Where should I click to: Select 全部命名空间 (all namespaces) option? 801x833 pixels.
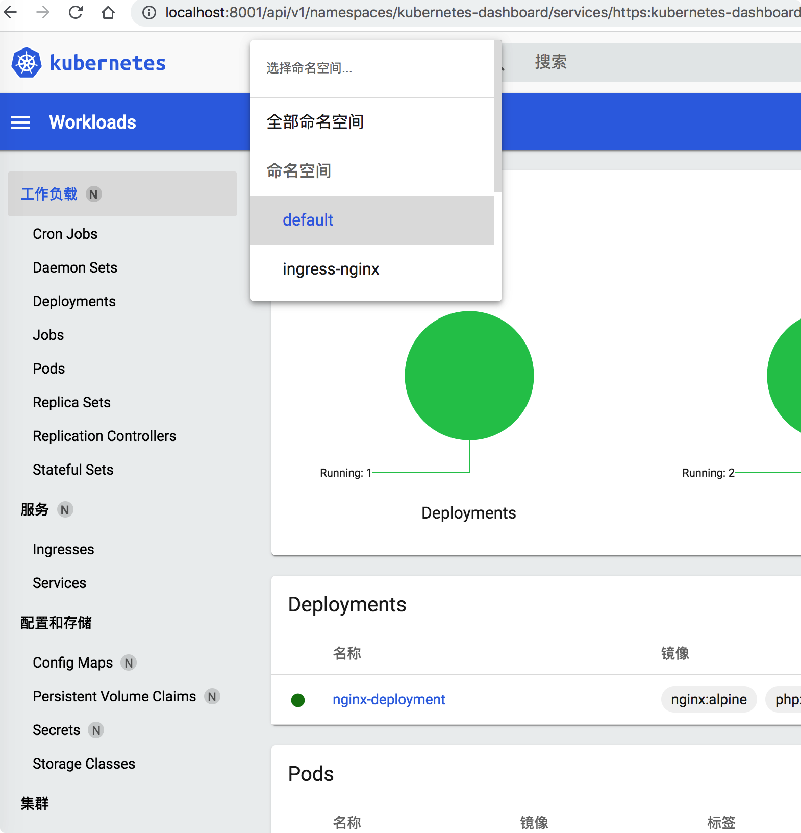point(315,122)
